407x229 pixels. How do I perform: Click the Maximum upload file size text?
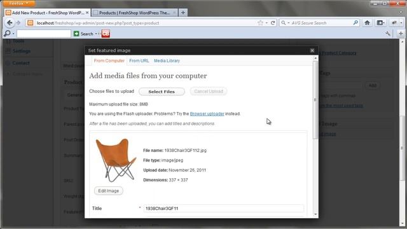tap(118, 104)
